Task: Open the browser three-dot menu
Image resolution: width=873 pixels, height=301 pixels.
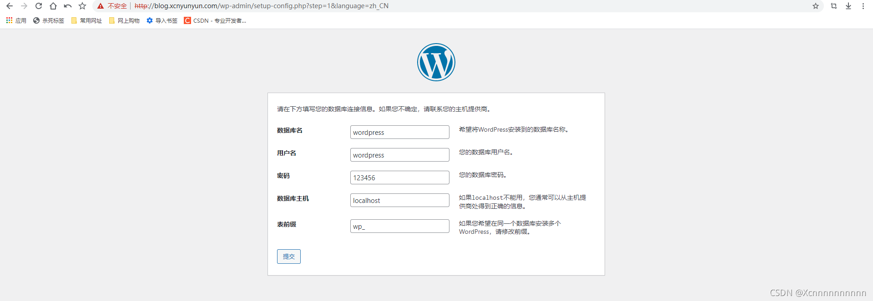Action: click(863, 6)
